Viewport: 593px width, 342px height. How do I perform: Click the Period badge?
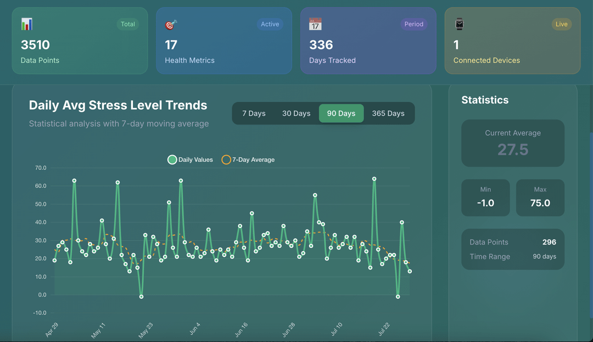coord(414,24)
